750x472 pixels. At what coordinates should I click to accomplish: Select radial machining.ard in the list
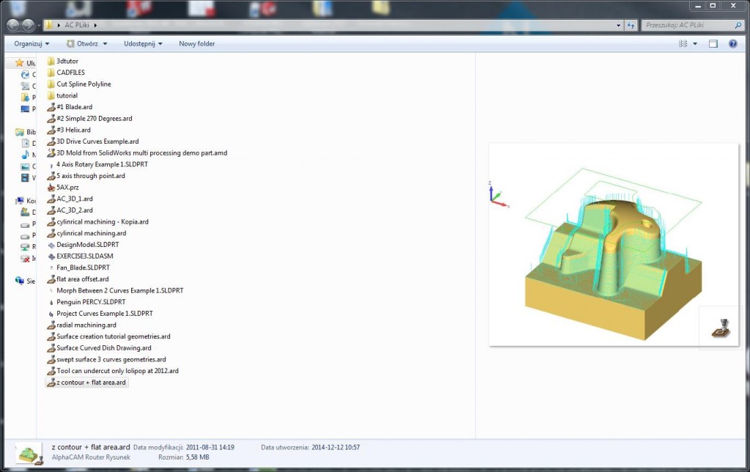click(86, 325)
